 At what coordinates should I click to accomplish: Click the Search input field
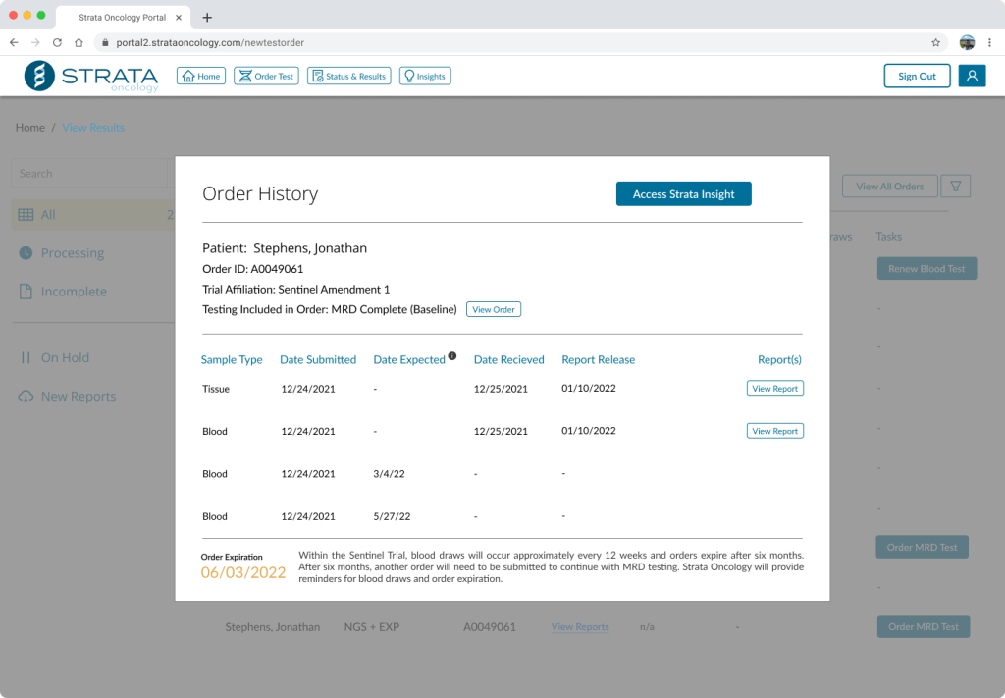pyautogui.click(x=88, y=174)
